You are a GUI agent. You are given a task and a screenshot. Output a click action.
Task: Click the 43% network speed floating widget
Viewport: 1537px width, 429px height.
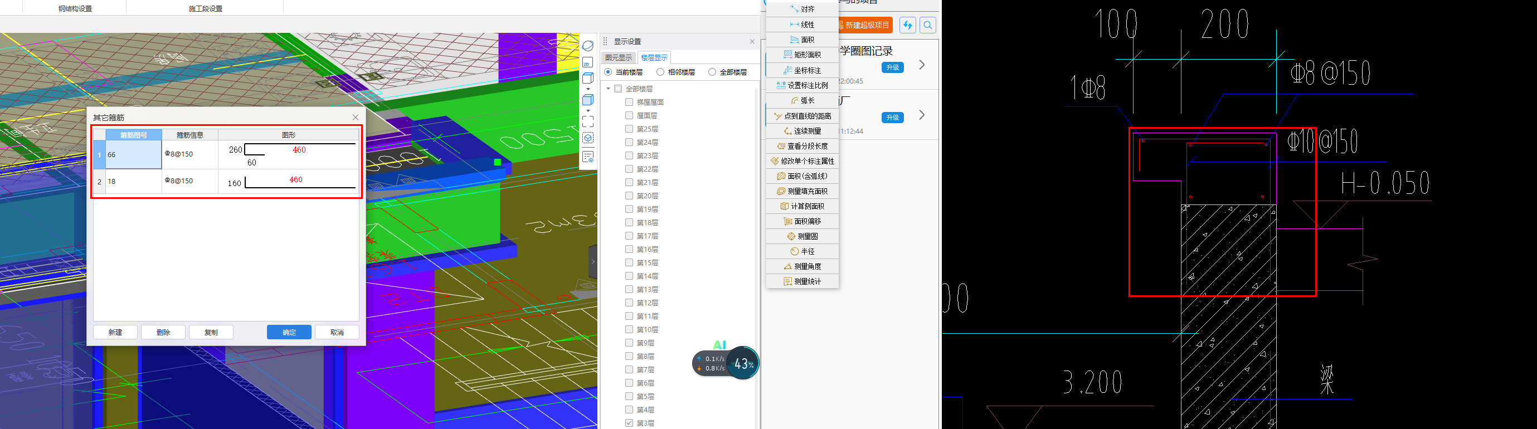coord(743,363)
